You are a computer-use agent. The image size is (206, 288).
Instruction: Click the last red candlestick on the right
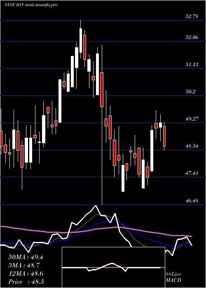pos(164,136)
